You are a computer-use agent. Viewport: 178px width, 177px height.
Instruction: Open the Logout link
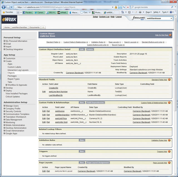[x=119, y=17]
